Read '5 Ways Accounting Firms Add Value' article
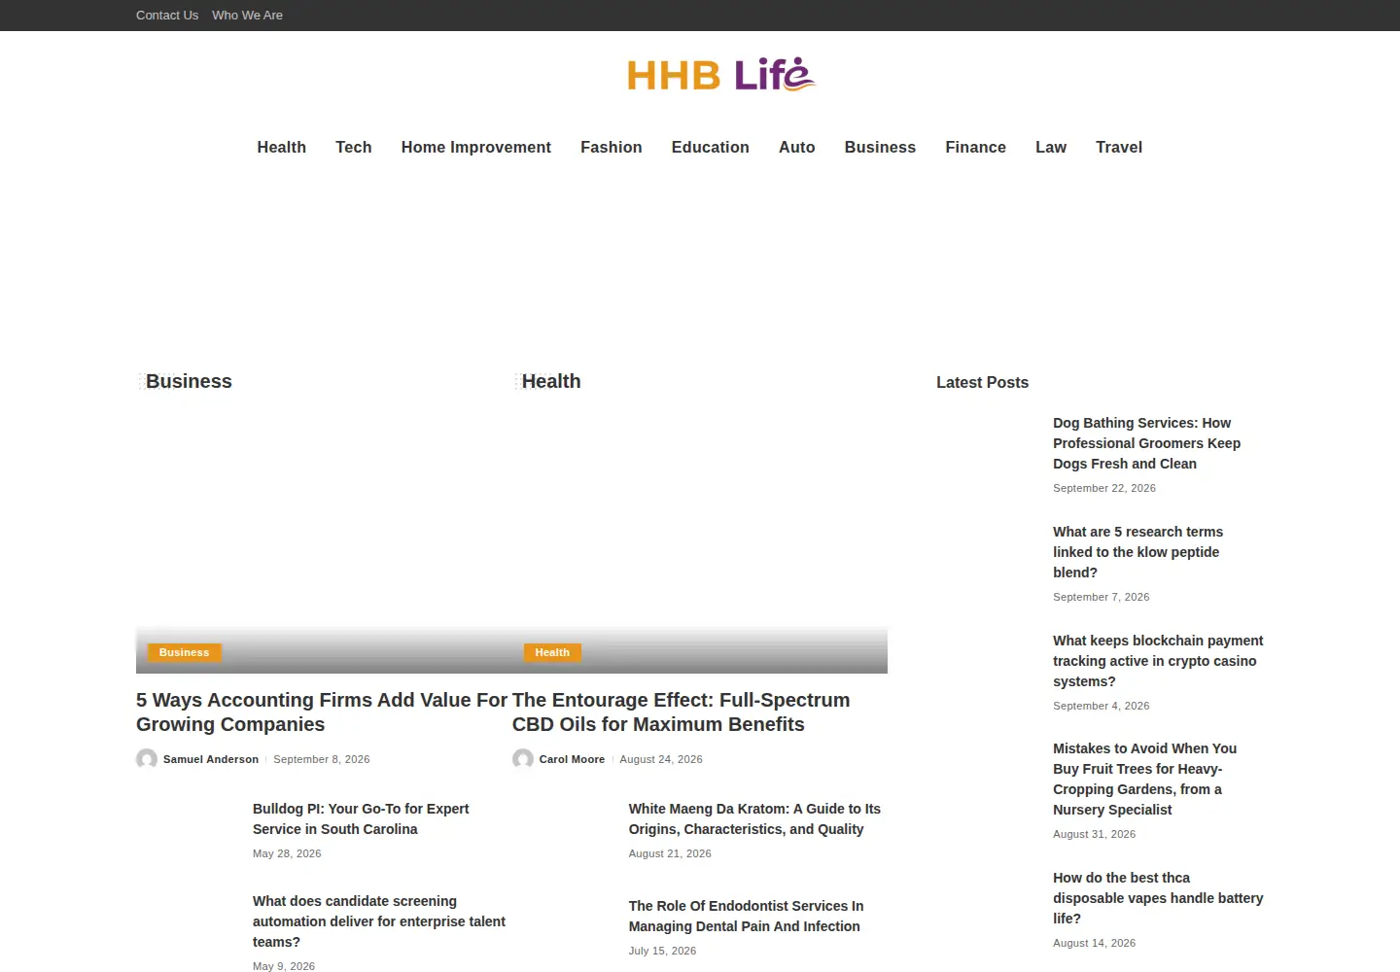Viewport: 1400px width, 972px height. (x=322, y=712)
